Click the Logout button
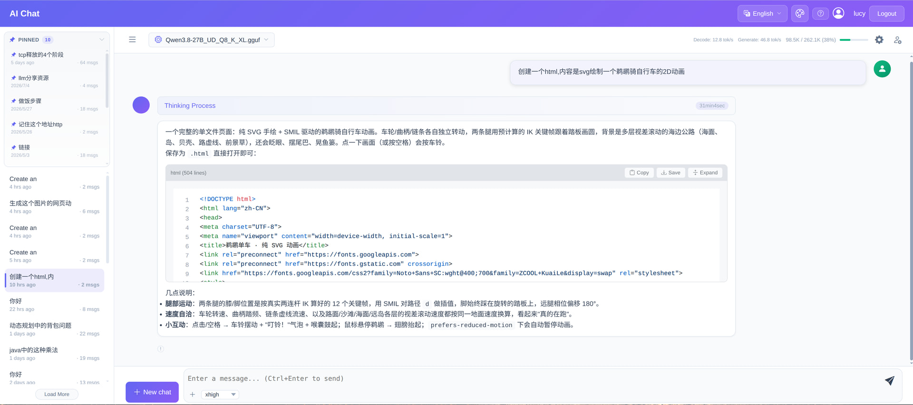The height and width of the screenshot is (405, 913). (x=886, y=13)
